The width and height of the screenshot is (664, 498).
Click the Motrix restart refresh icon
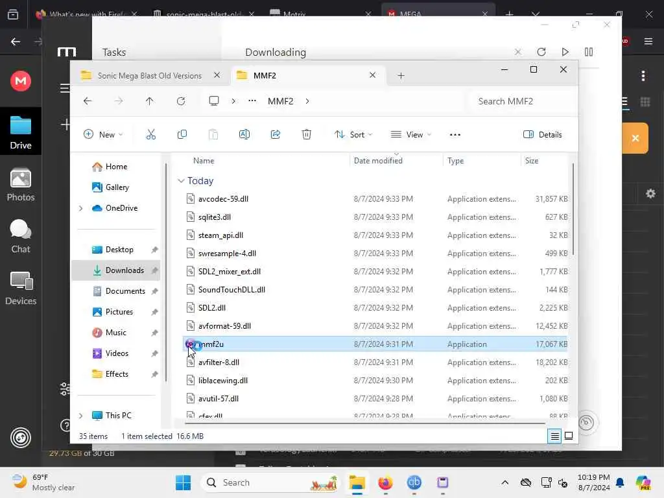coord(541,52)
